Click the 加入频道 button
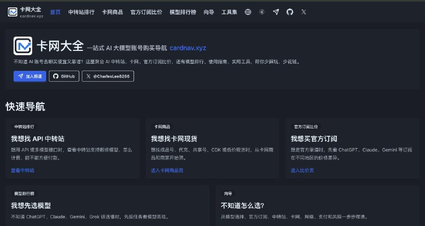425x226 pixels. coord(30,76)
